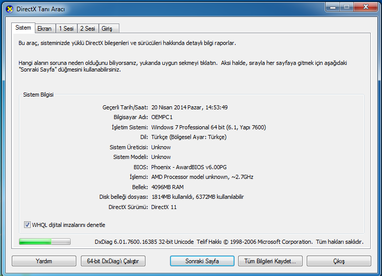Run 64-bit DxDiag'ı Çalıştır

(113, 261)
